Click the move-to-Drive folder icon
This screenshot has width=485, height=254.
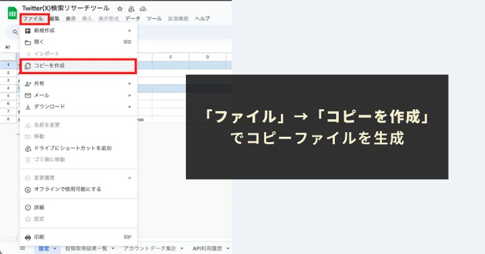pos(131,9)
